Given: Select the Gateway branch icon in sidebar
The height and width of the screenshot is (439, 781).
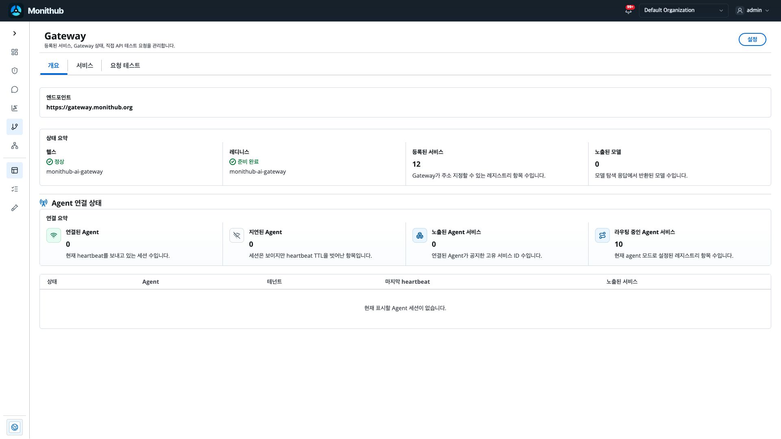Looking at the screenshot, I should [15, 127].
